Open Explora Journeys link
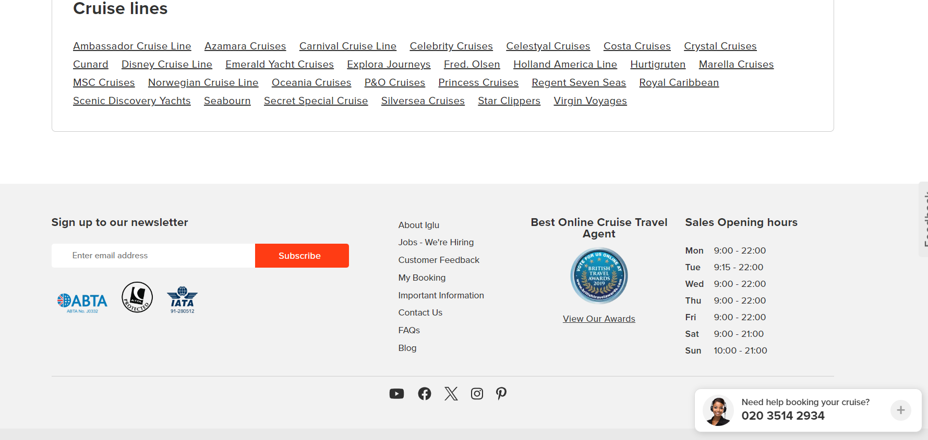This screenshot has height=440, width=928. pos(389,64)
